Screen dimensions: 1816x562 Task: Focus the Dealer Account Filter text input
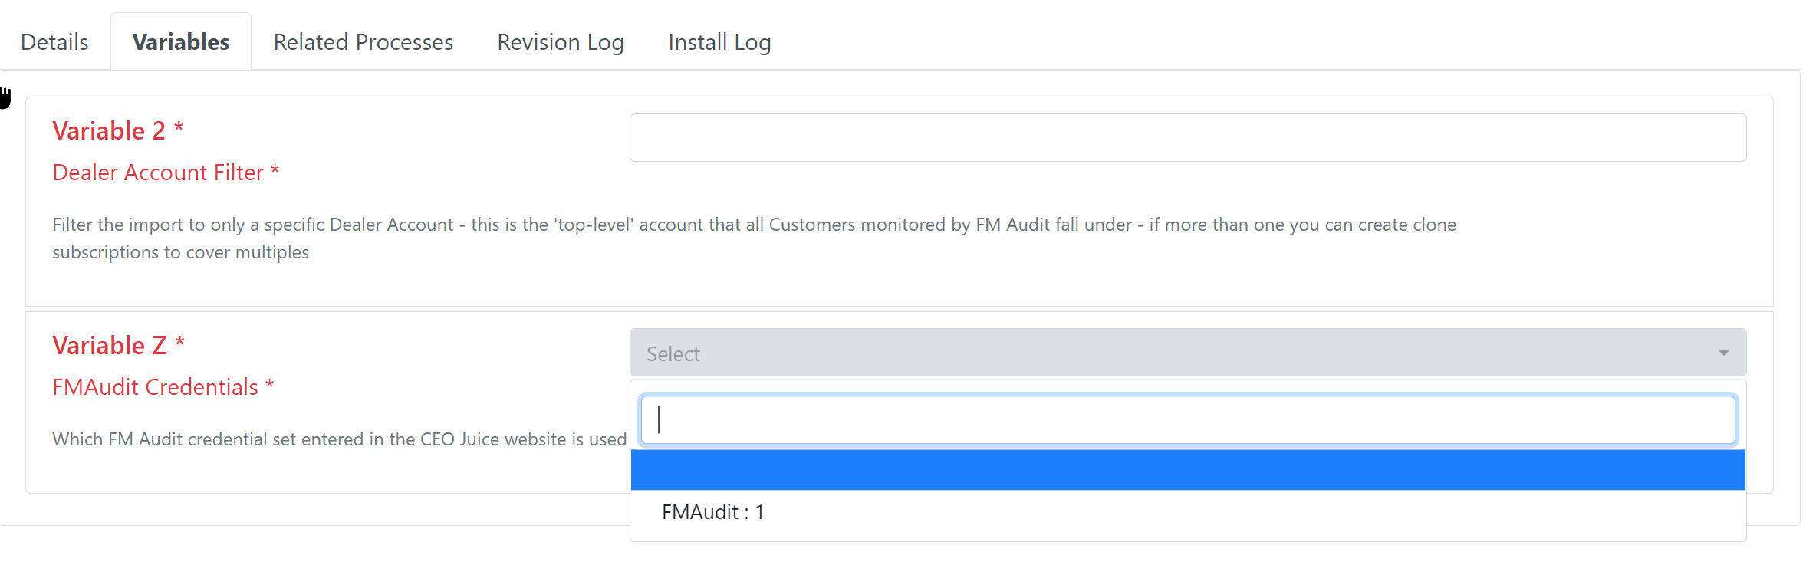point(1188,138)
